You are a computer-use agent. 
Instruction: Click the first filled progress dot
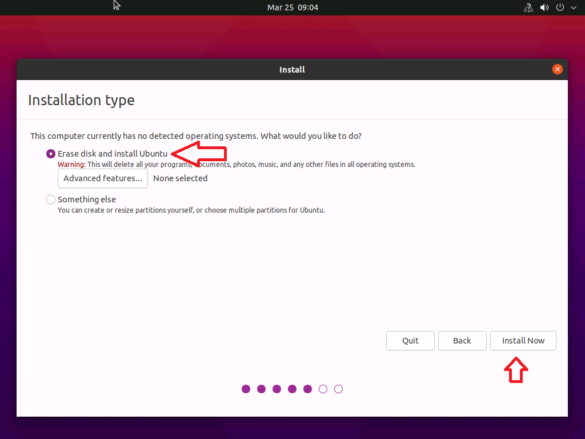pos(246,389)
